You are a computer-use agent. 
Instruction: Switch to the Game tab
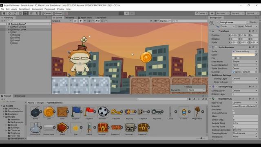70,18
